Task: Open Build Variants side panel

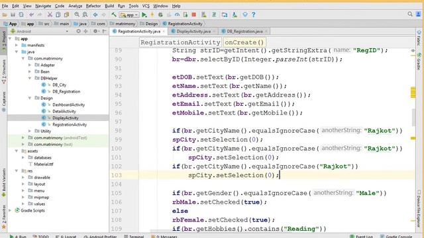Action: pos(4,182)
